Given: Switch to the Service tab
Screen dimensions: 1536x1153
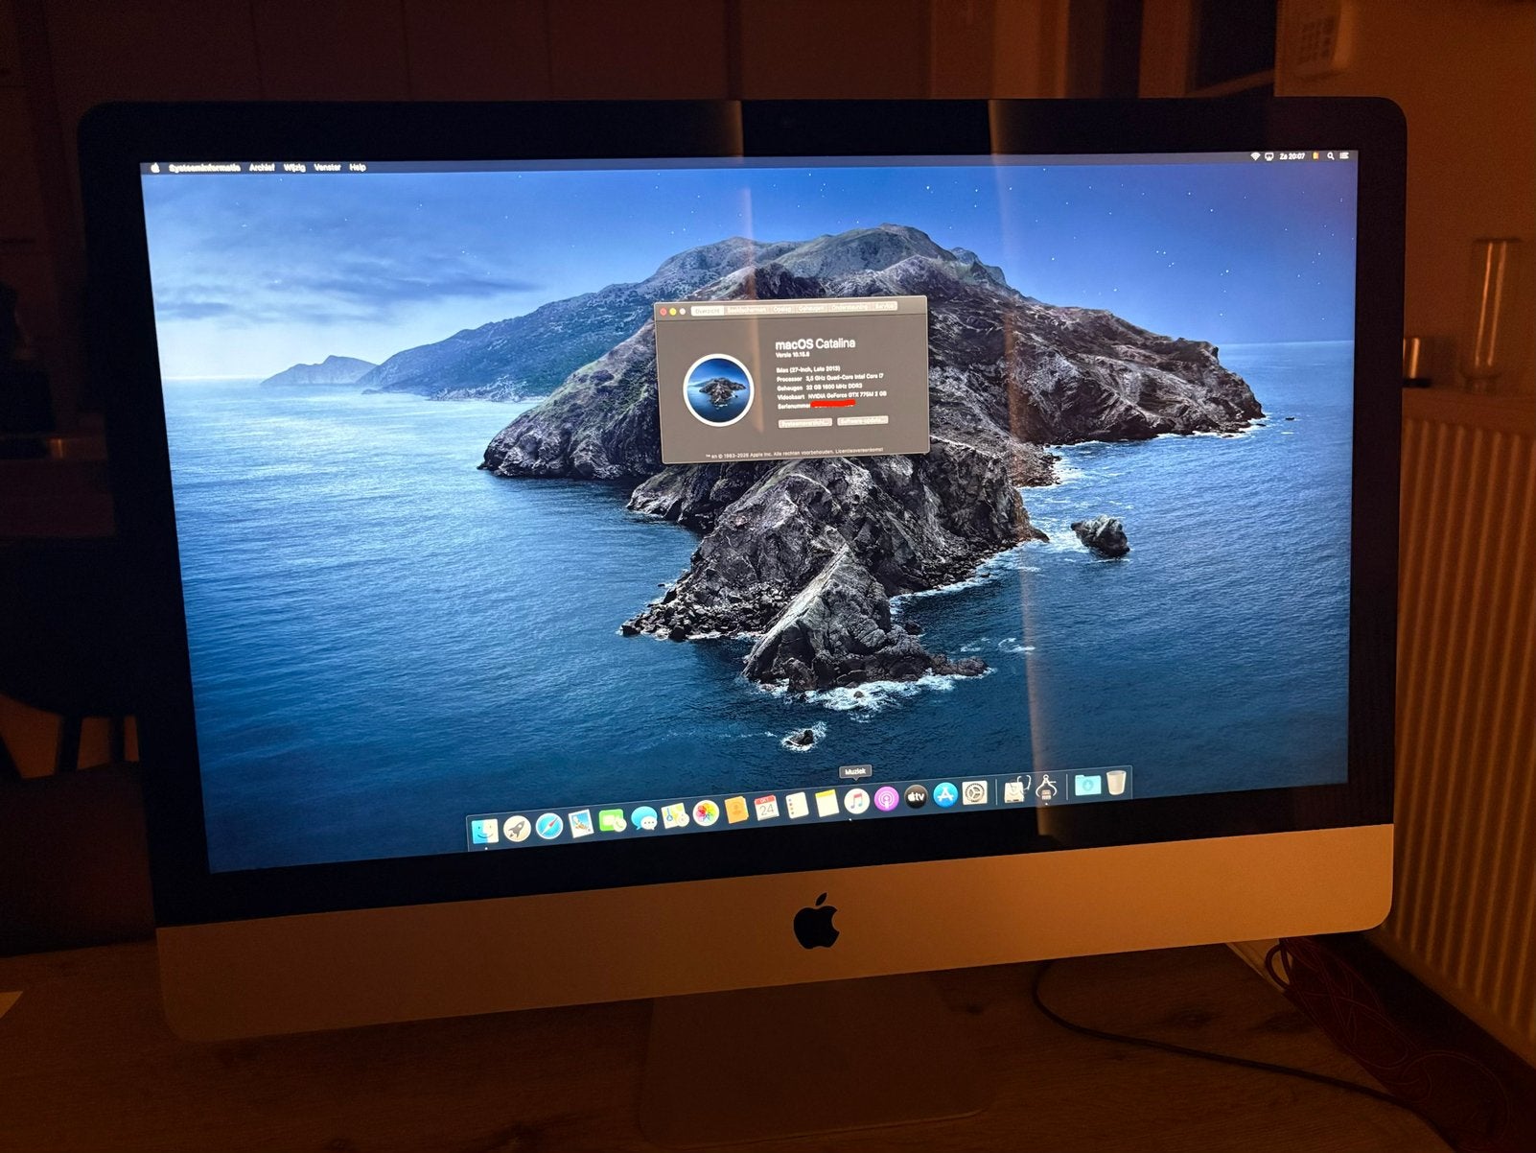Looking at the screenshot, I should point(885,306).
